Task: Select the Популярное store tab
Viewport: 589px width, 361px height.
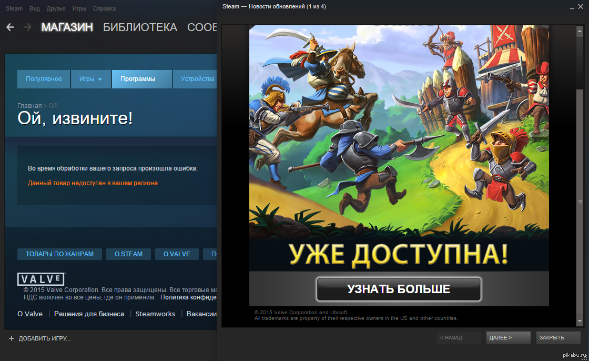Action: click(44, 79)
